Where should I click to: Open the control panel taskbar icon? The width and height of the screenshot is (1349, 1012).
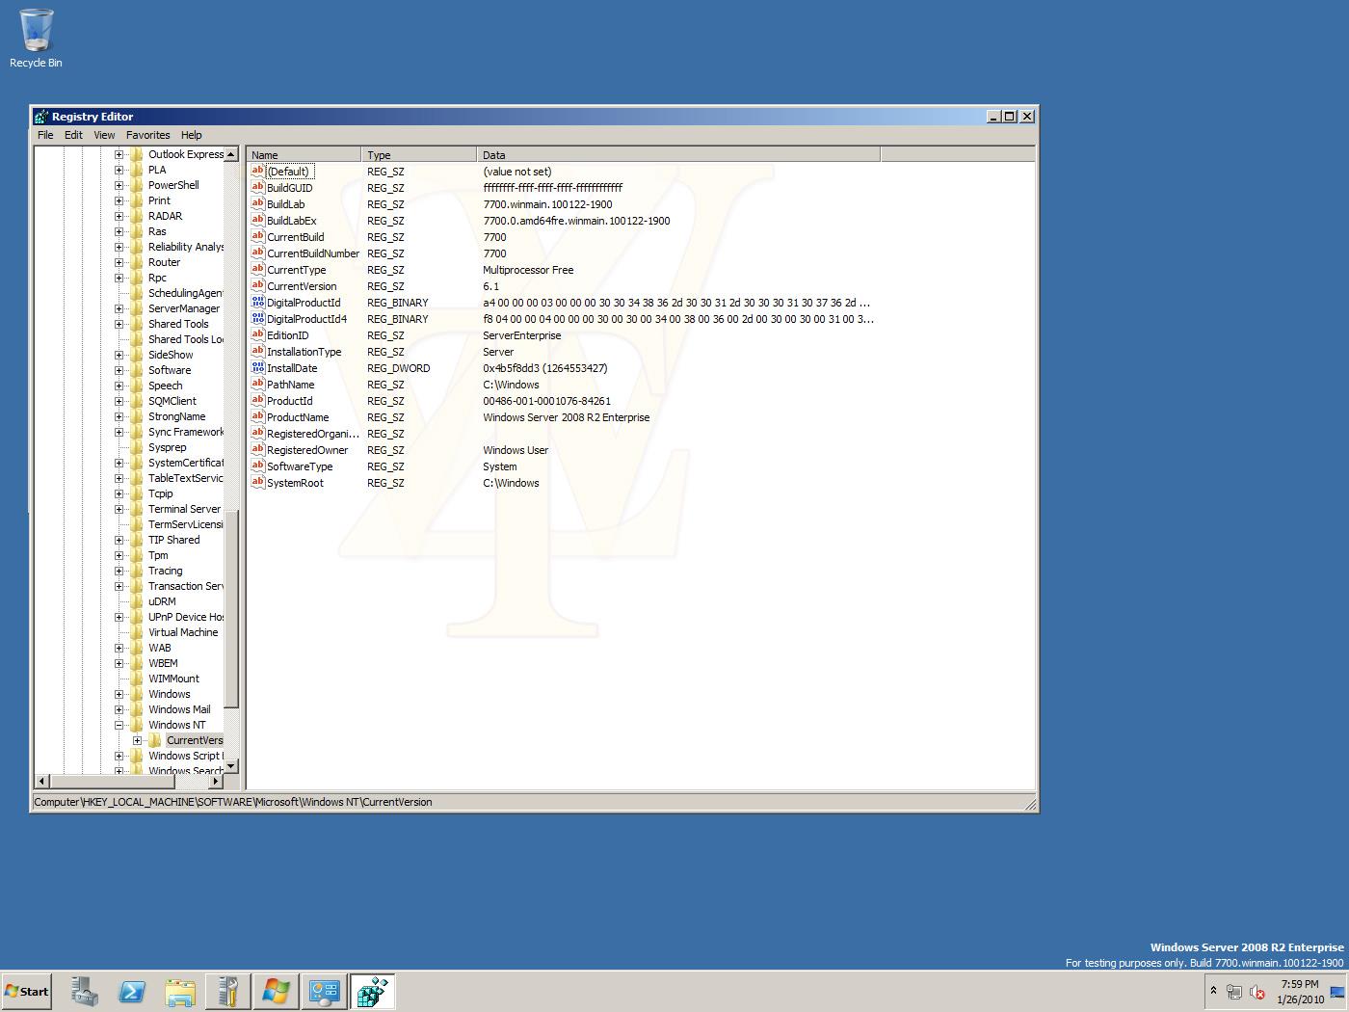click(x=325, y=992)
